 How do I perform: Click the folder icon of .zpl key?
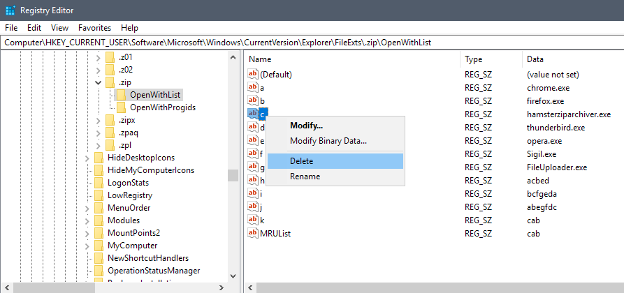[x=110, y=145]
